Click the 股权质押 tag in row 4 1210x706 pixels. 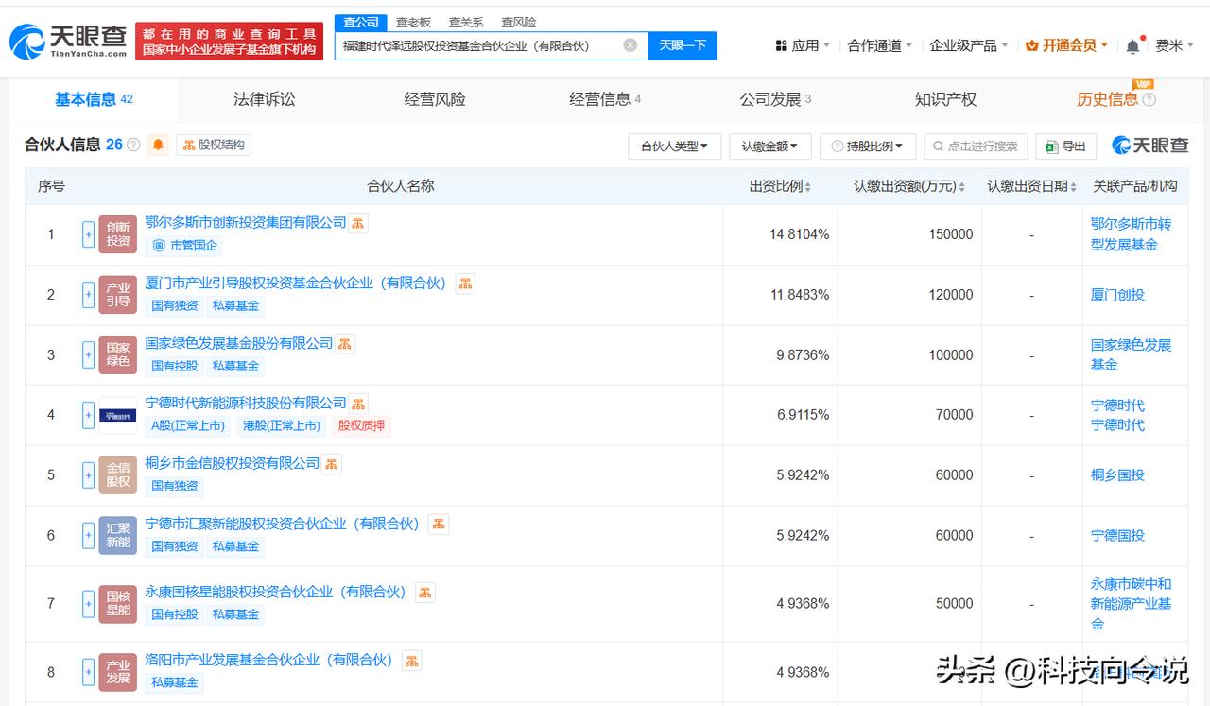point(361,425)
